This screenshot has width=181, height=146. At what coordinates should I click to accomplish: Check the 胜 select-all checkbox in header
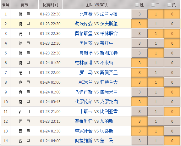tap(137, 5)
